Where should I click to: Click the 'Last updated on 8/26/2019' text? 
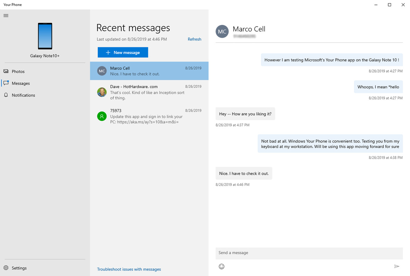(132, 39)
